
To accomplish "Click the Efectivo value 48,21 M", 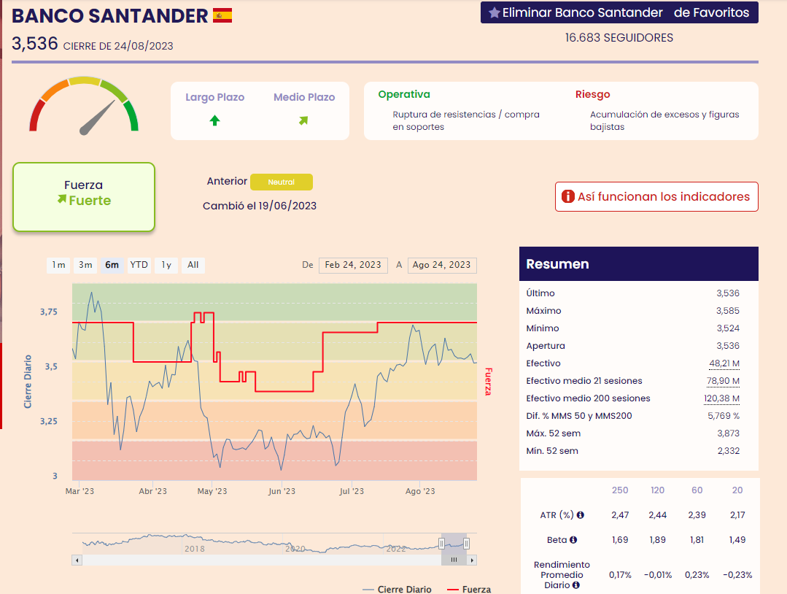I will 724,363.
